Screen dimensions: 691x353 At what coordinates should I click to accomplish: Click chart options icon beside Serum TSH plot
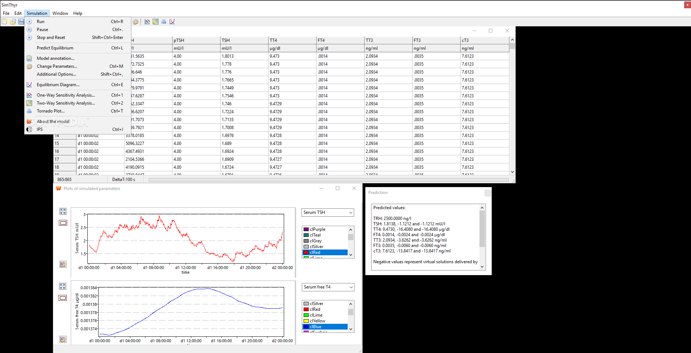pos(63,264)
